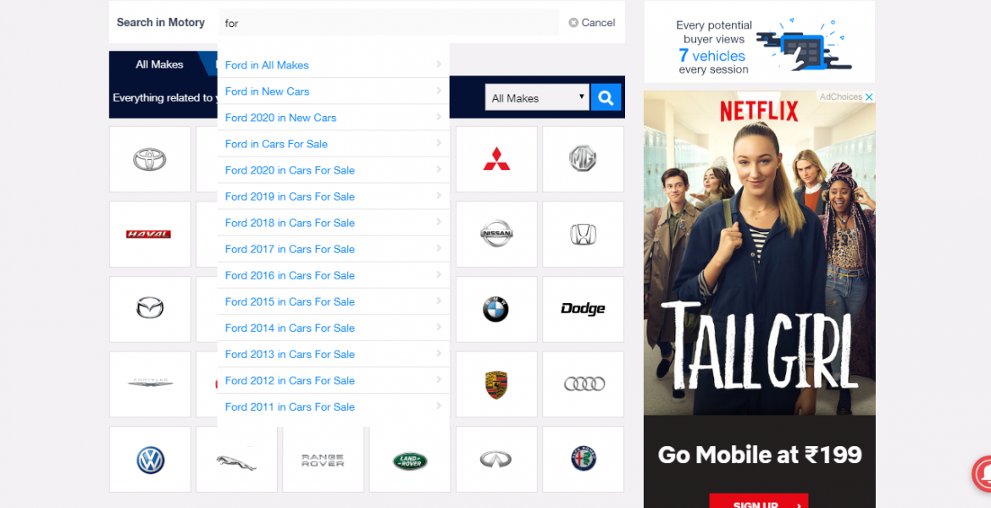Click the Toyota brand logo
Viewport: 991px width, 508px height.
(150, 159)
